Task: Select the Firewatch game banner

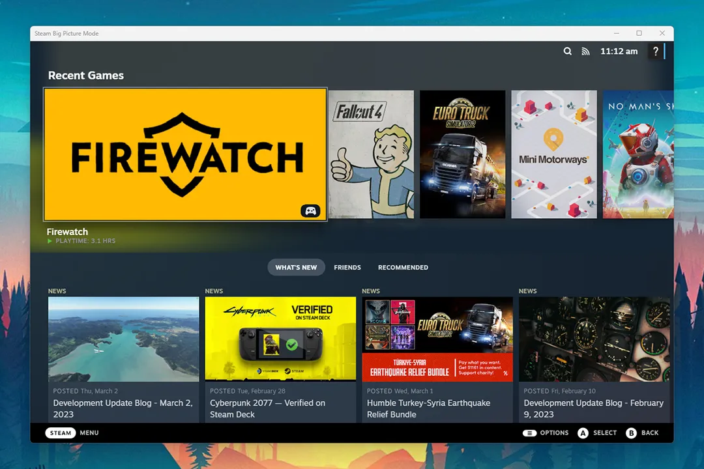Action: 185,154
